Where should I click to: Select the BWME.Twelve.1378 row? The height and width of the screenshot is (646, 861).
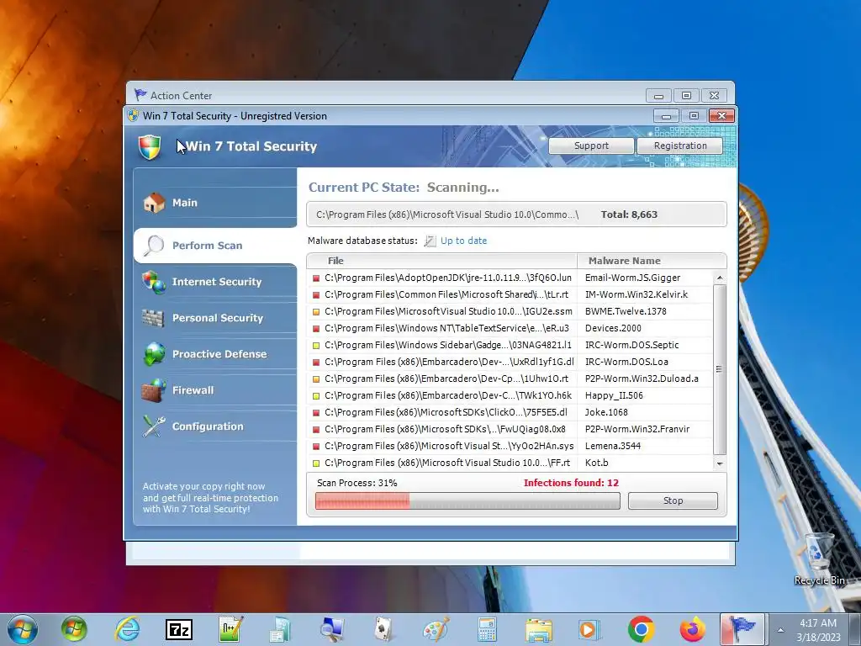tap(510, 311)
